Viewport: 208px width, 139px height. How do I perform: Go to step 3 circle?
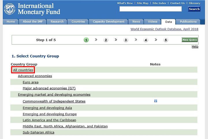(x=126, y=40)
